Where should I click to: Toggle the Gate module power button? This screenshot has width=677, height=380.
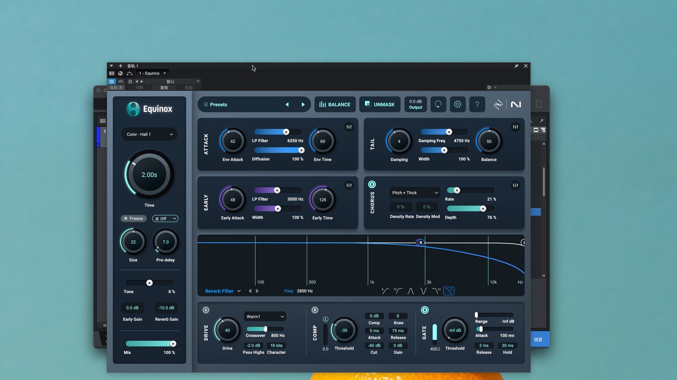point(425,310)
